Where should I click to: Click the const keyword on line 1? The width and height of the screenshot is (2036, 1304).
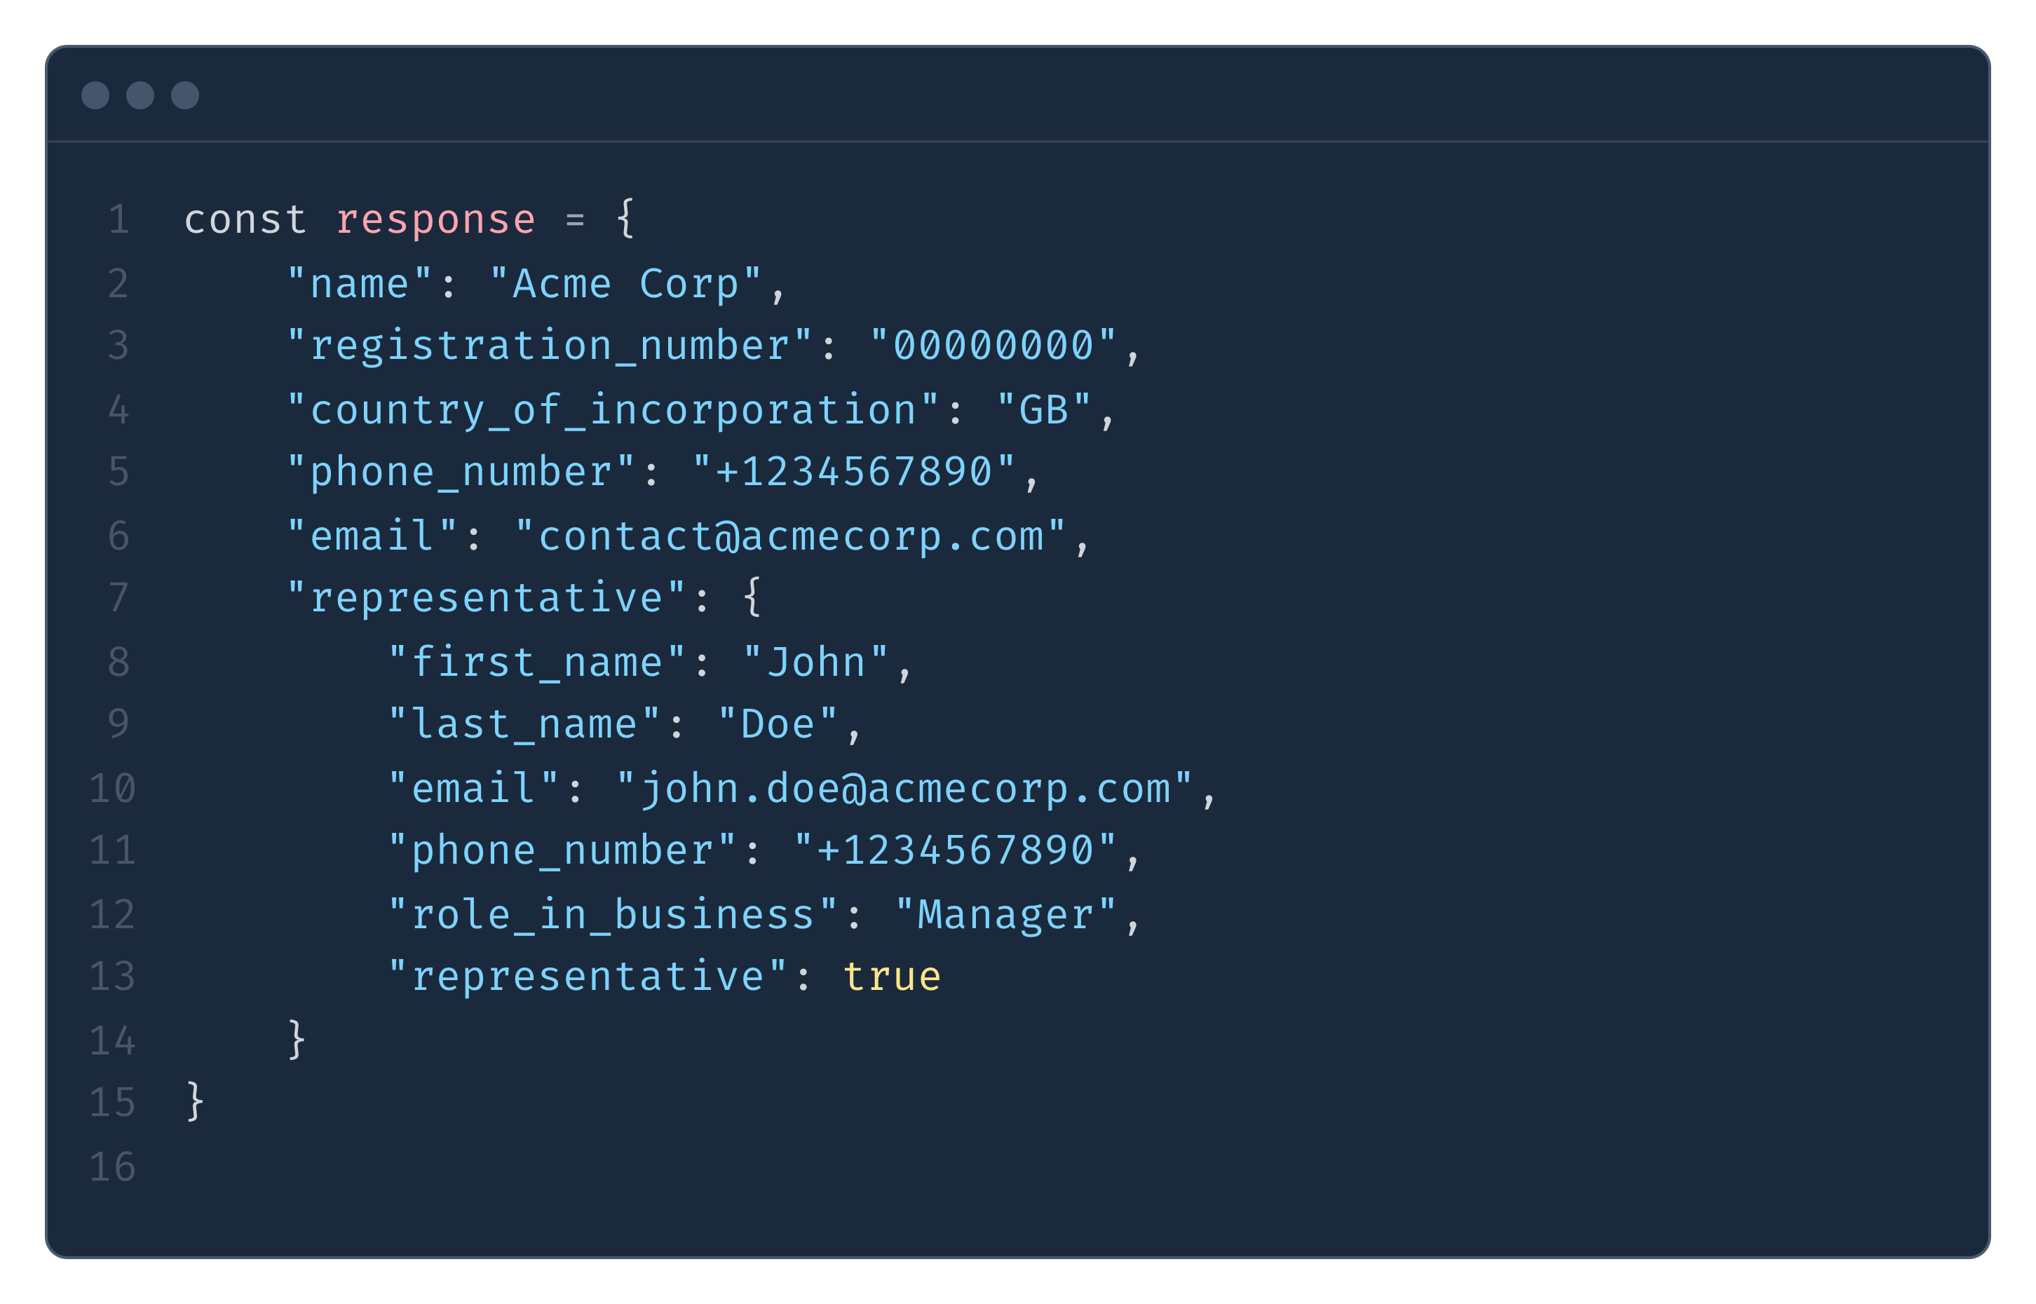(245, 220)
